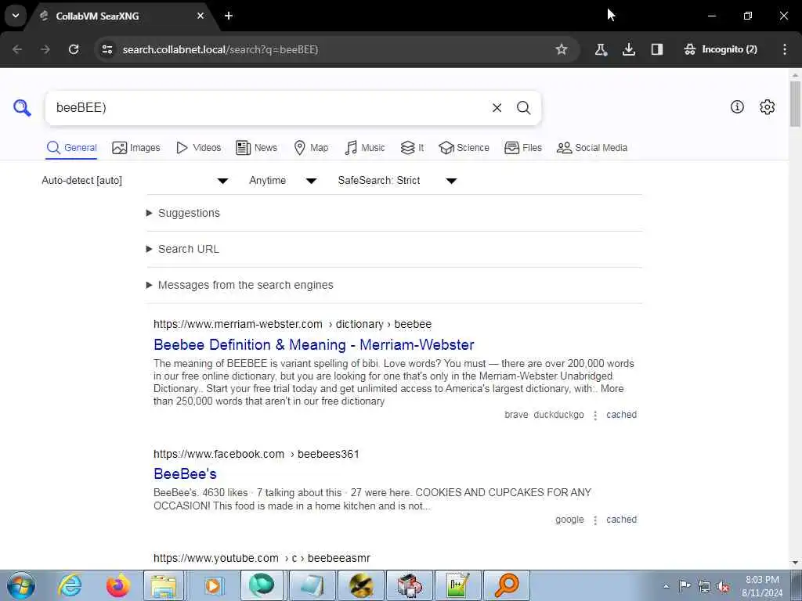This screenshot has width=802, height=601.
Task: Open SafeSearch: Strict dropdown
Action: [x=397, y=181]
